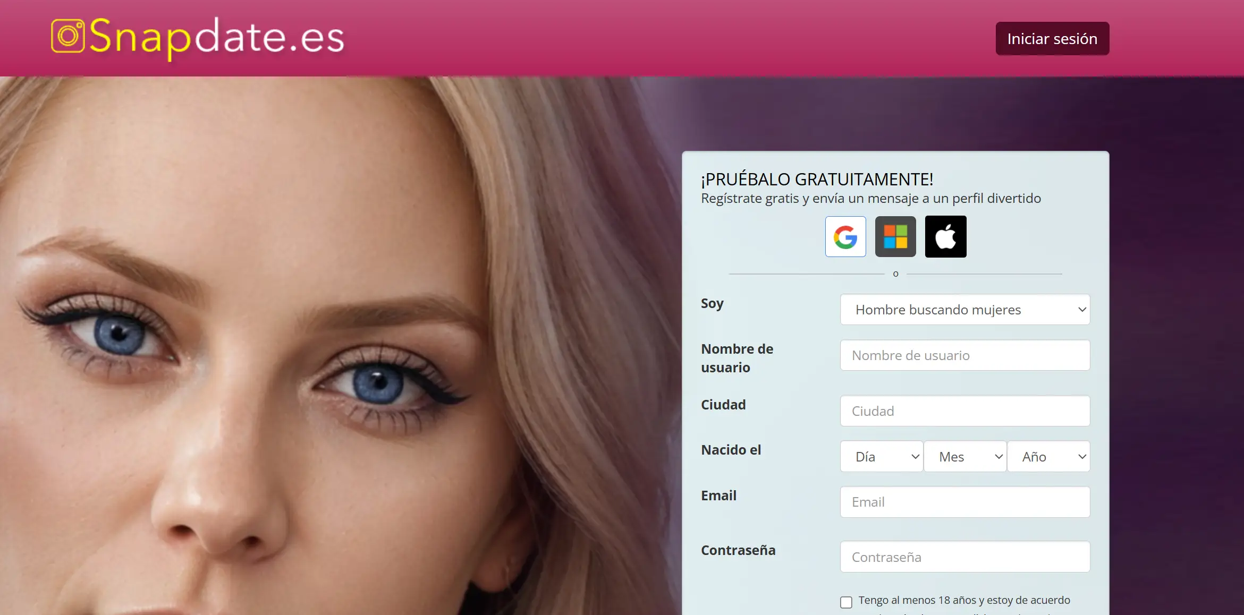
Task: Click the Snapdate.es logo text
Action: [217, 37]
